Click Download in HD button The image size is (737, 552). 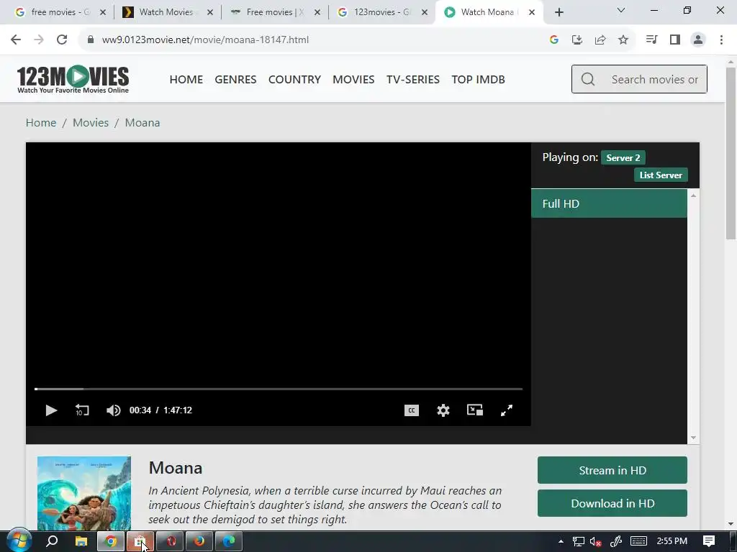click(x=612, y=503)
